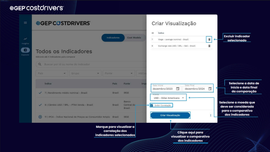This screenshot has height=152, width=270.
Task: Open the more options menu beside Criar Visualização
Action: click(x=210, y=115)
